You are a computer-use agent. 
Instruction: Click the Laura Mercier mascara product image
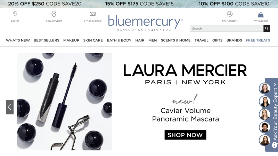(64, 102)
